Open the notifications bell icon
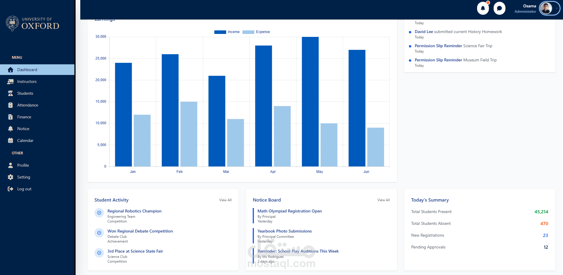 pos(483,8)
